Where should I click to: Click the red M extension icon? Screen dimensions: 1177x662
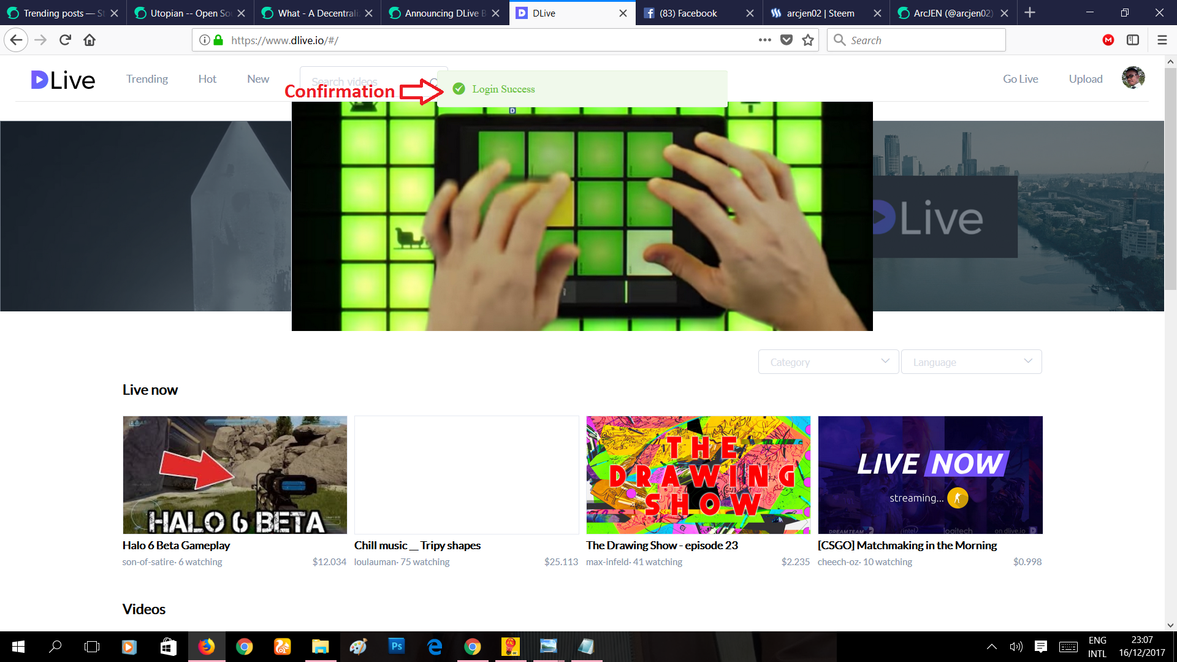tap(1108, 40)
